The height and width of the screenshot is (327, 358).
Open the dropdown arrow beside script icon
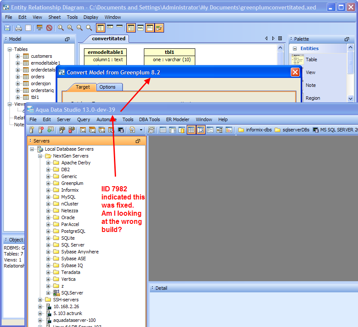[141, 130]
